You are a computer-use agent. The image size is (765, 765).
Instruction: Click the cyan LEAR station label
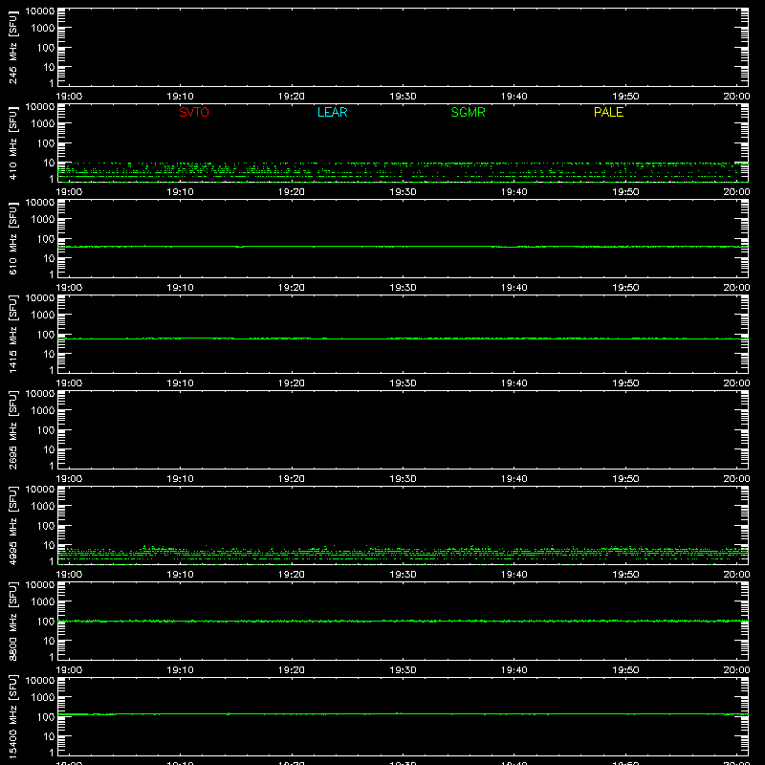point(332,112)
